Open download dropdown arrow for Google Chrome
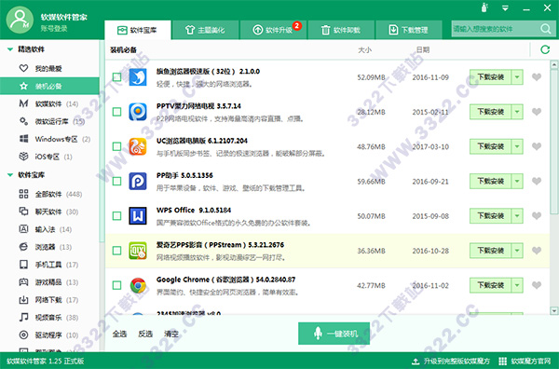 [517, 285]
